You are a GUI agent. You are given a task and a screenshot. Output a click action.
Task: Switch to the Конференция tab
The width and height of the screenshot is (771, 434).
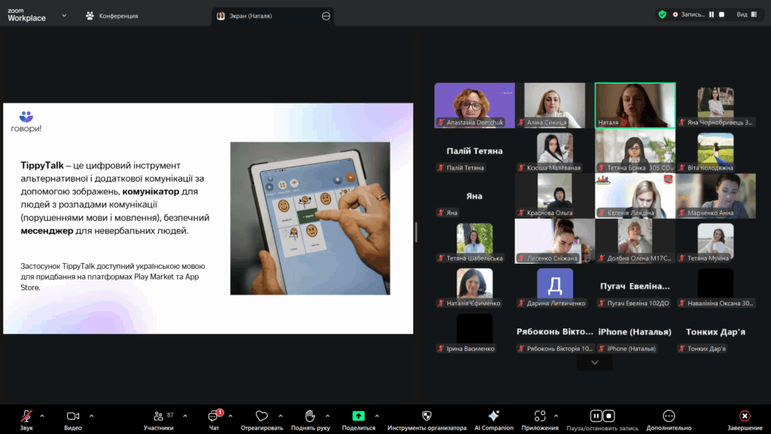click(111, 16)
